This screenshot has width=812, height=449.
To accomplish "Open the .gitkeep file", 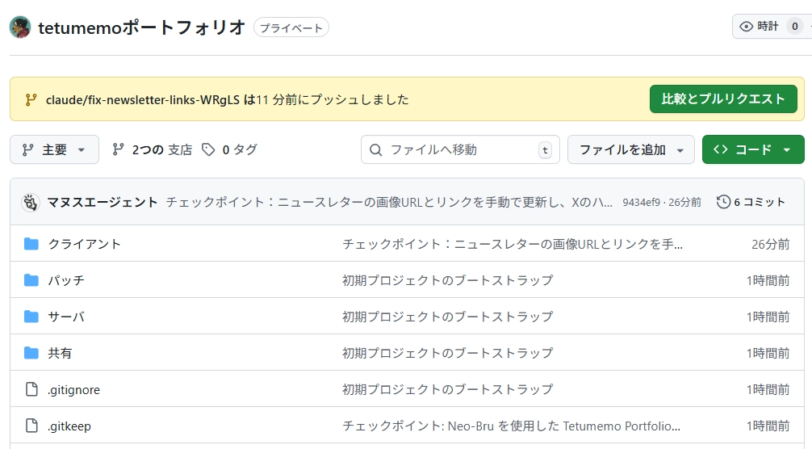I will tap(69, 426).
